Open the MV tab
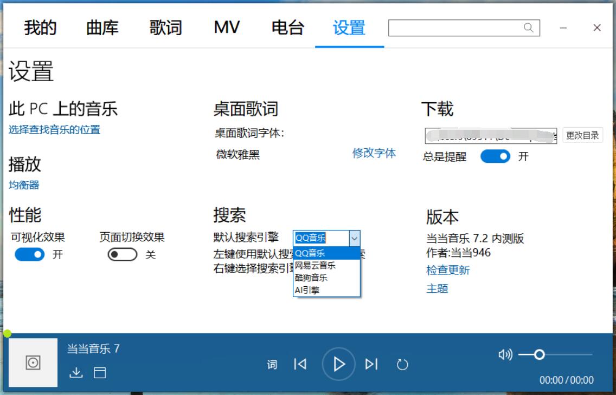This screenshot has height=395, width=616. click(x=227, y=28)
